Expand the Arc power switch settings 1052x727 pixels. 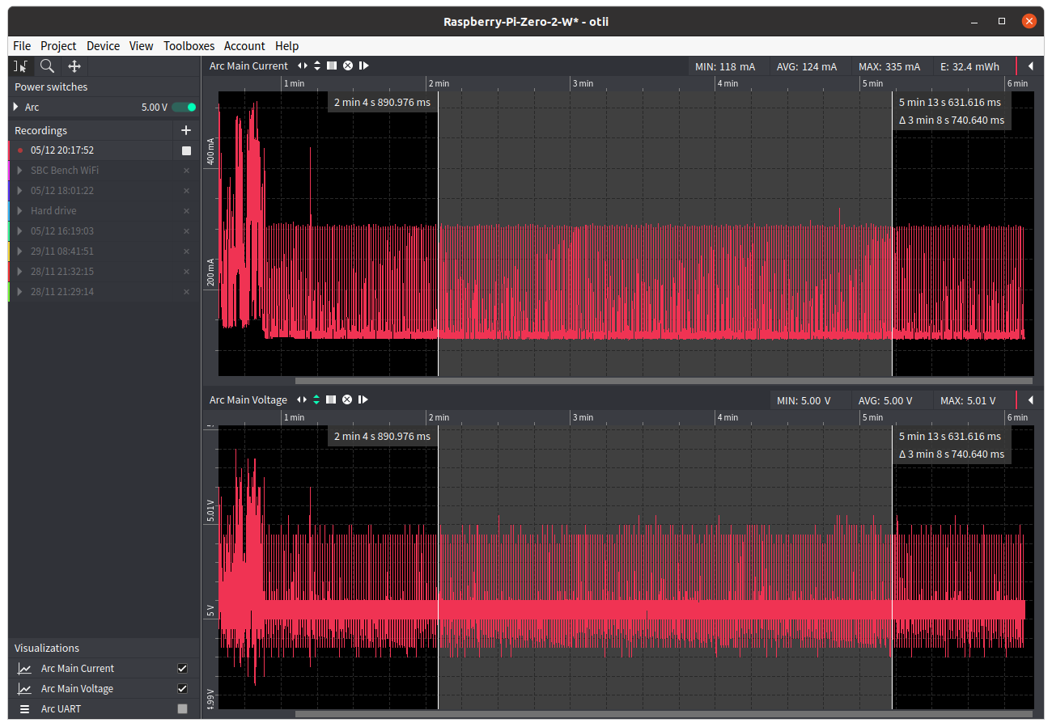point(16,107)
